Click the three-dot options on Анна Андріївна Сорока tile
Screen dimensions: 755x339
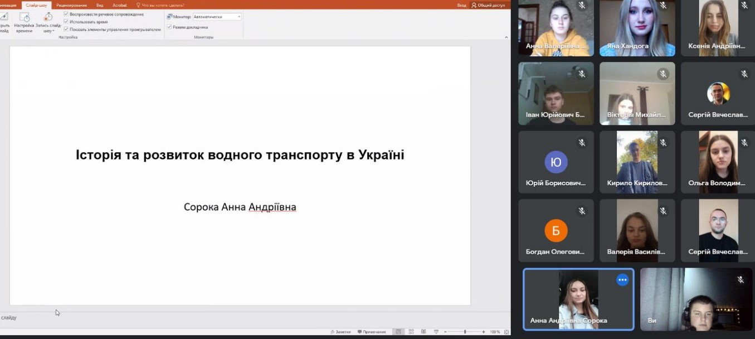(622, 280)
